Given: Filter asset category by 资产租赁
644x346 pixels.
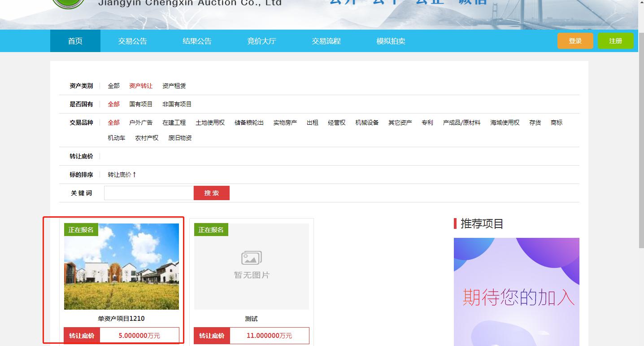Looking at the screenshot, I should (174, 86).
